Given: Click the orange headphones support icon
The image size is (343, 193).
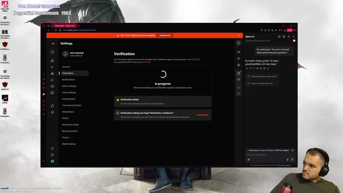Looking at the screenshot, I should pos(238,94).
